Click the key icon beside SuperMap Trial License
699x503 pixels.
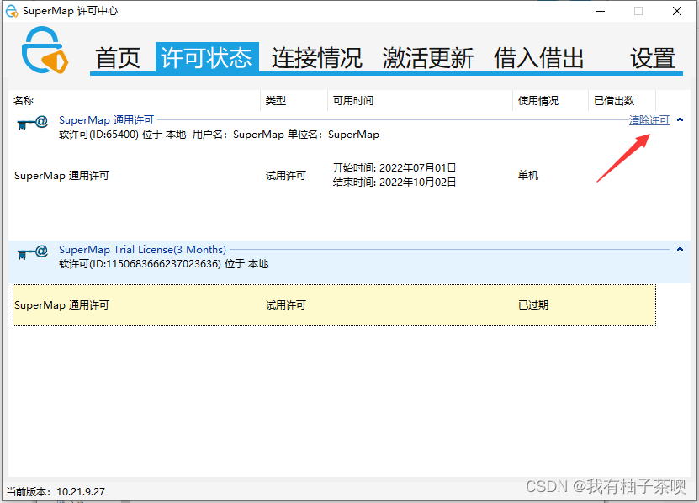33,252
